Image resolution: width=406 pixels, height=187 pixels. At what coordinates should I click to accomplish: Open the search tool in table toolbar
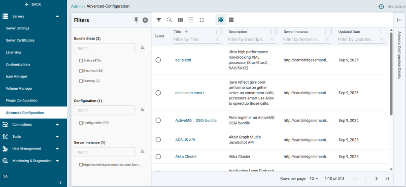click(x=170, y=20)
